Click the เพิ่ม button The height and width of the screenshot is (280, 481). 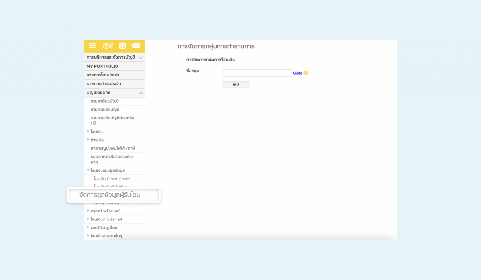point(236,84)
